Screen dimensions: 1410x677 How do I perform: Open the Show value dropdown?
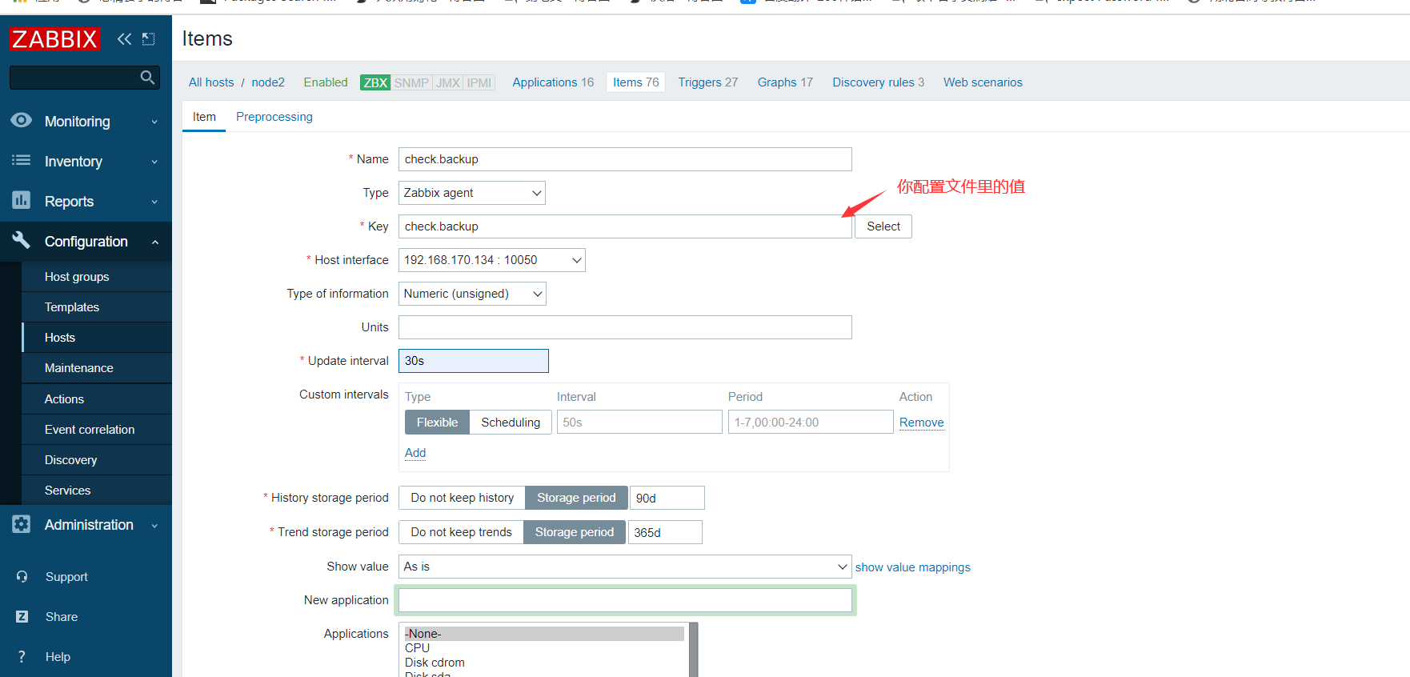tap(625, 567)
